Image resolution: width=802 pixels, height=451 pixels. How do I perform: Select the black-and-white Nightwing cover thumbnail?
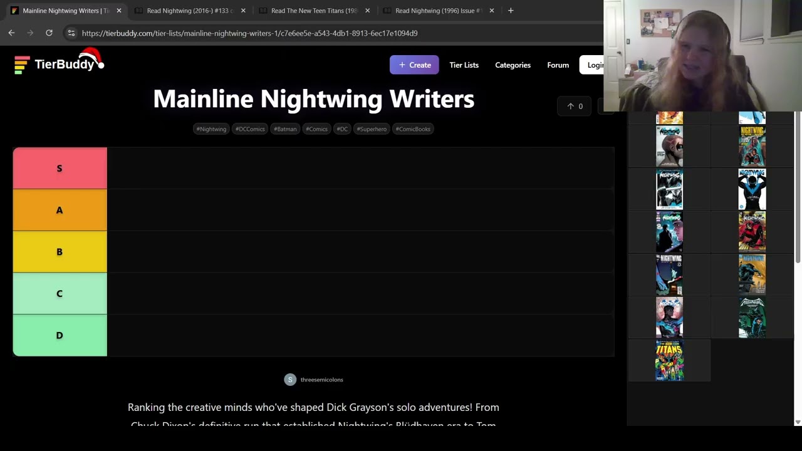[669, 189]
